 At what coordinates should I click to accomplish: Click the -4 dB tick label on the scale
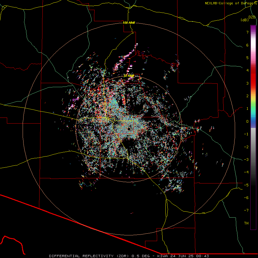pyautogui.click(x=246, y=172)
